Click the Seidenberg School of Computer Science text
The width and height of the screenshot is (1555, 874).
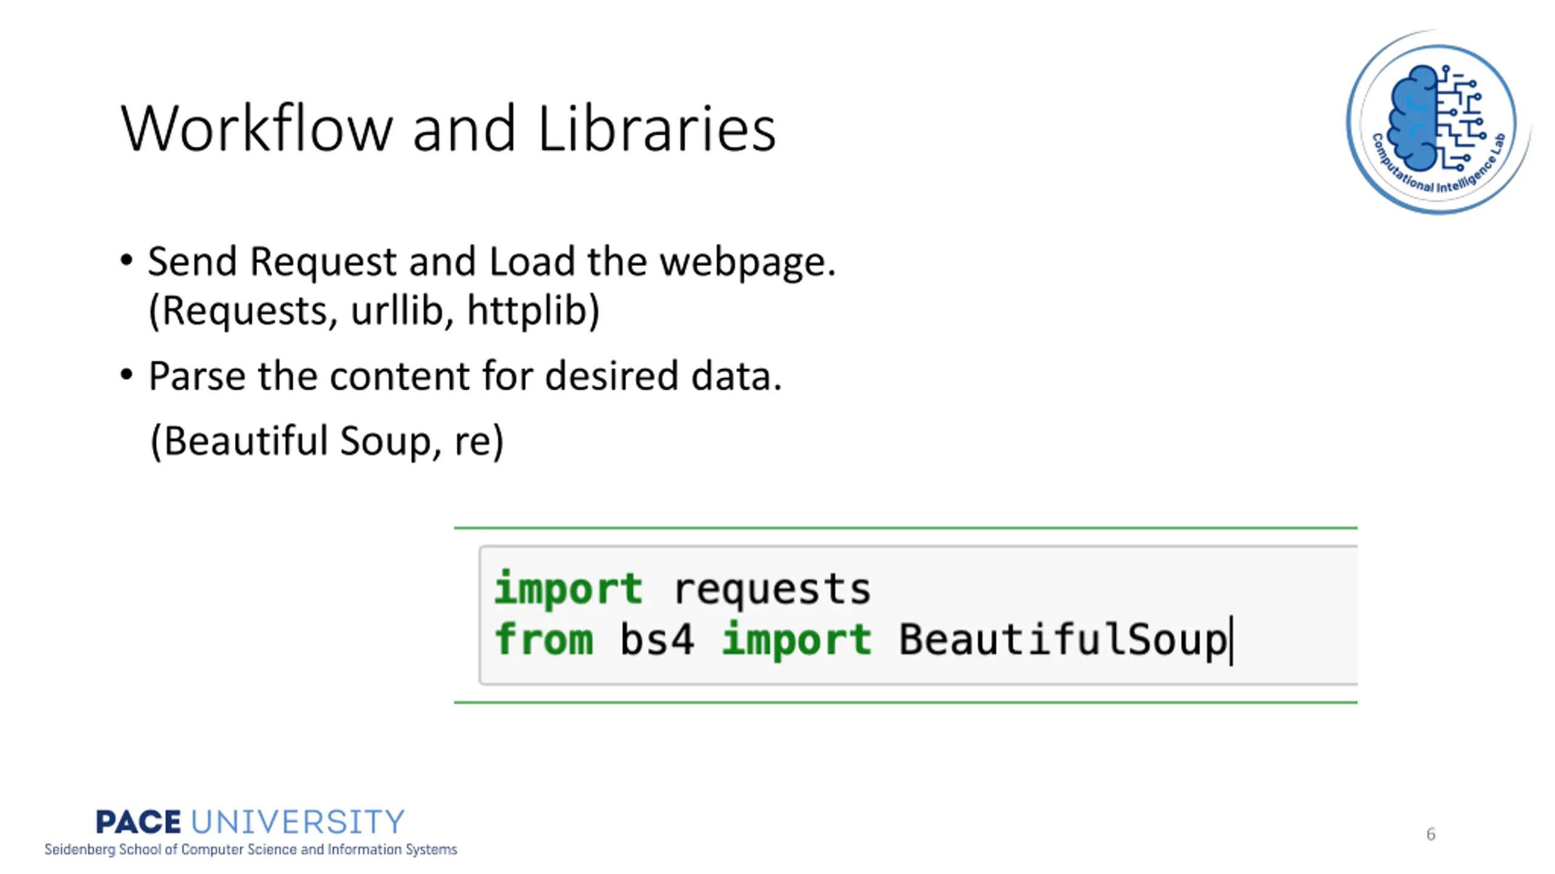click(250, 850)
